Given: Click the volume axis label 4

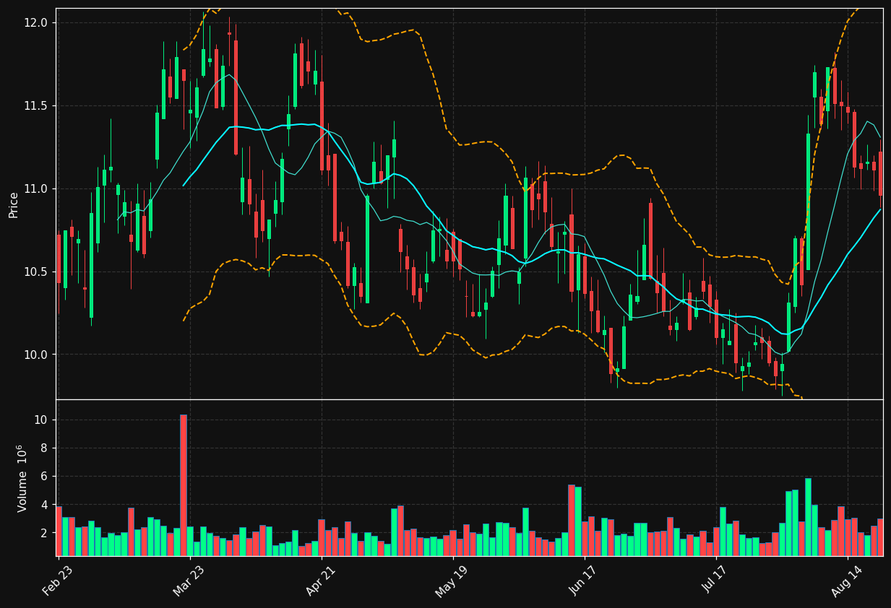Looking at the screenshot, I should 43,505.
